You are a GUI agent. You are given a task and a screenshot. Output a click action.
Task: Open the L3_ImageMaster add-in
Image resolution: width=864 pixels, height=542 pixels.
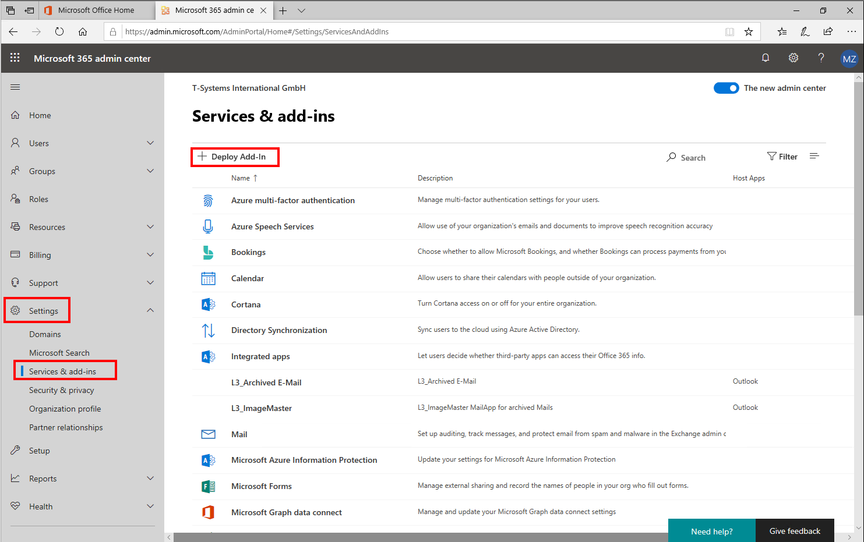pyautogui.click(x=262, y=408)
